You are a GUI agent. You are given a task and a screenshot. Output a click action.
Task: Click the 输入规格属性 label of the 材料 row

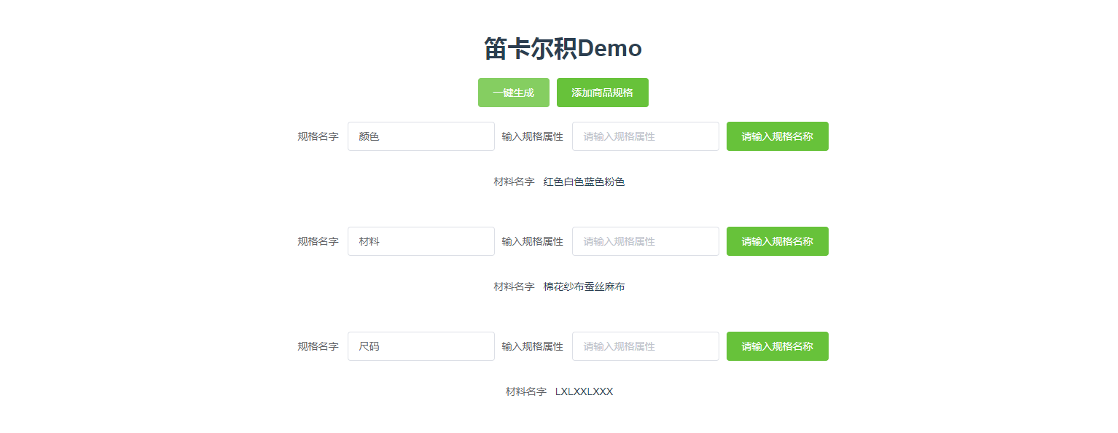(x=532, y=241)
